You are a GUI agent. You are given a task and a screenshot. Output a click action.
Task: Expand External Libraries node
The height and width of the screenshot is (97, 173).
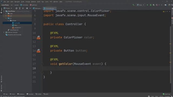click(4, 32)
